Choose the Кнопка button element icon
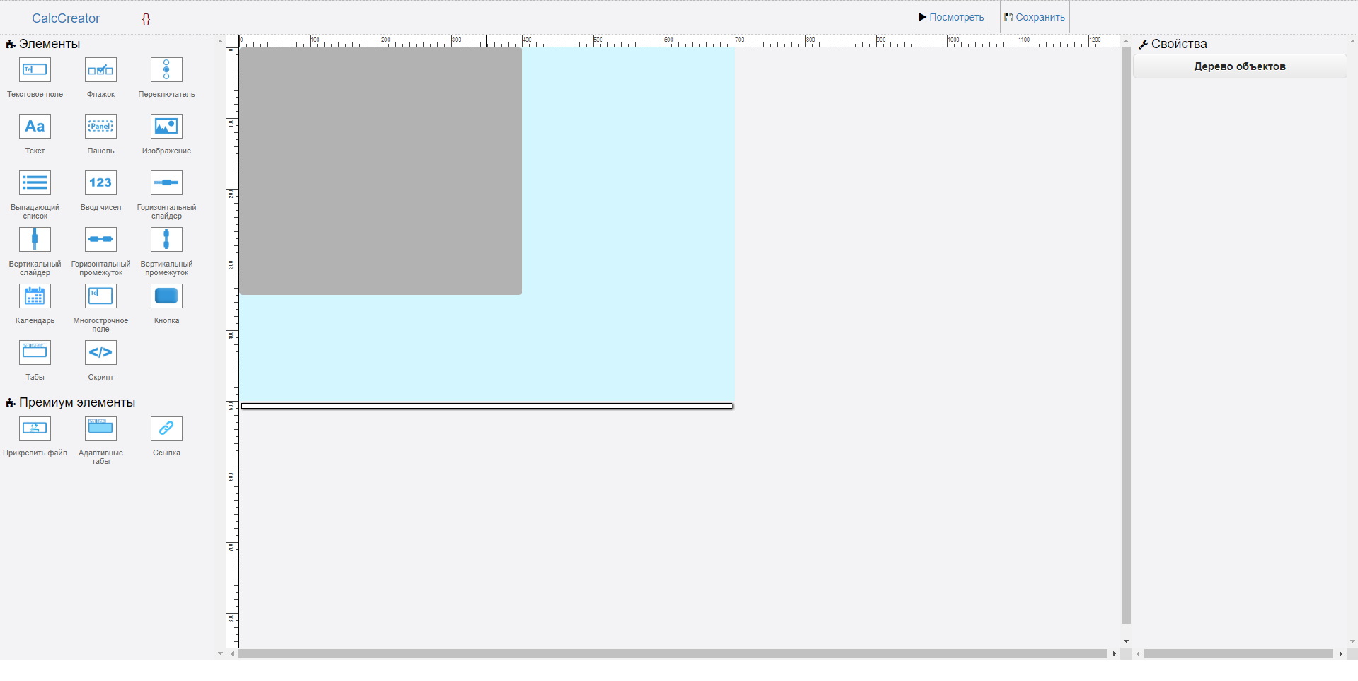The width and height of the screenshot is (1358, 681). 166,296
